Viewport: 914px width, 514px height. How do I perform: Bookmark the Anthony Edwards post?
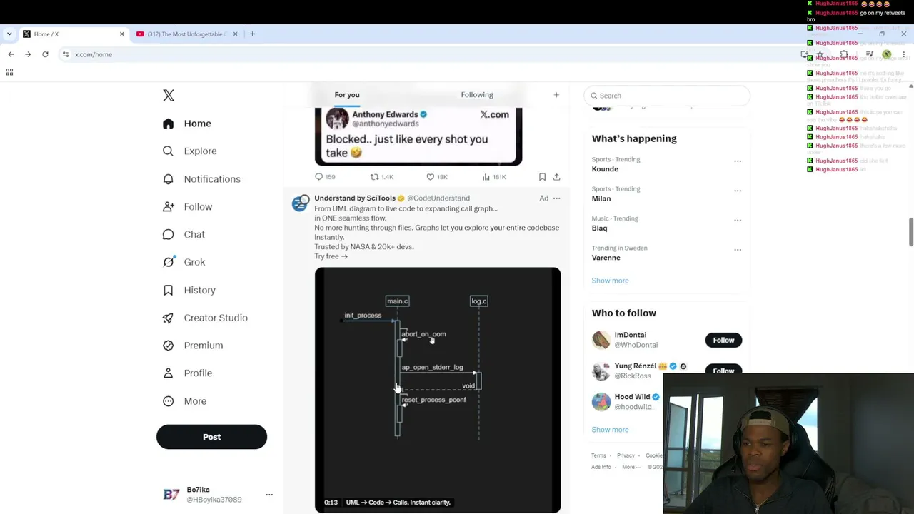542,177
